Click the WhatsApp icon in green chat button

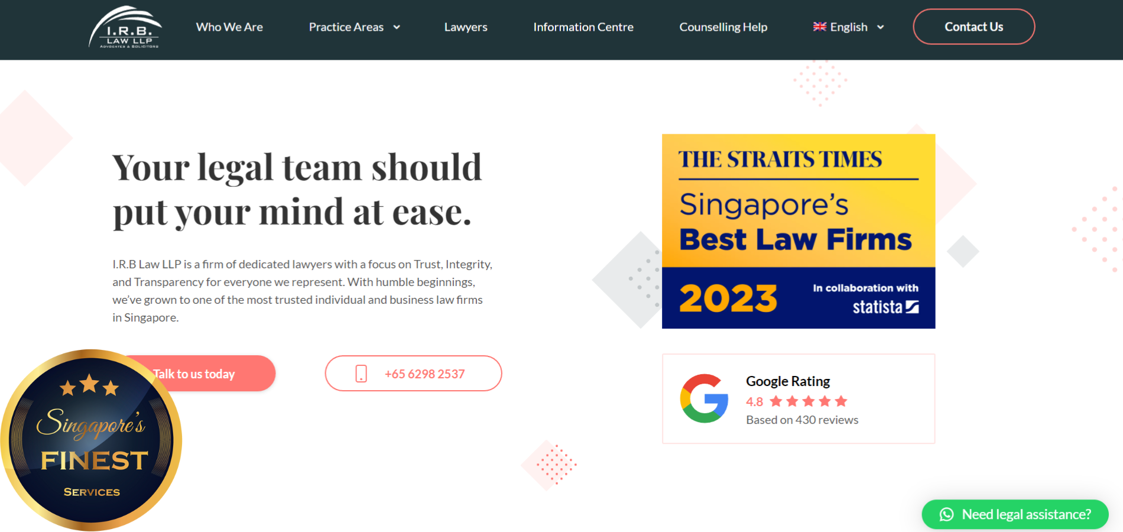[x=946, y=514]
